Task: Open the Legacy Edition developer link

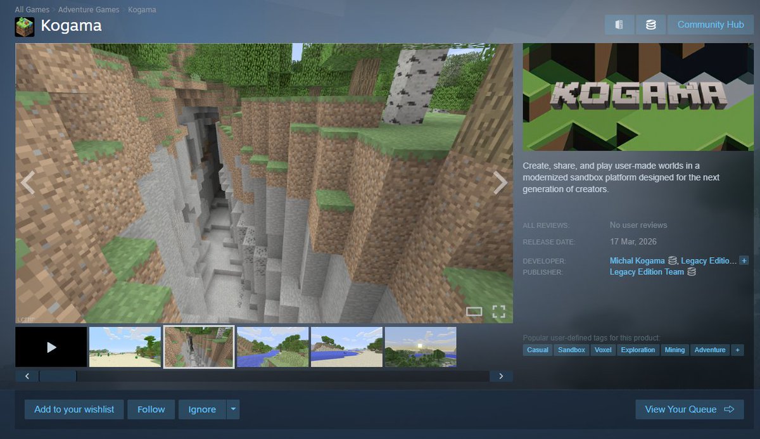Action: pos(709,261)
